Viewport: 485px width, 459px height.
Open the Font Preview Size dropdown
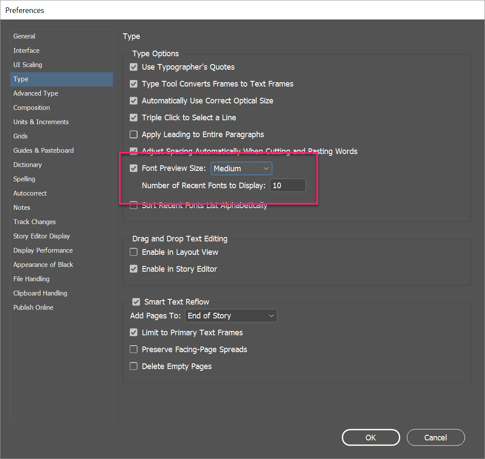(241, 168)
